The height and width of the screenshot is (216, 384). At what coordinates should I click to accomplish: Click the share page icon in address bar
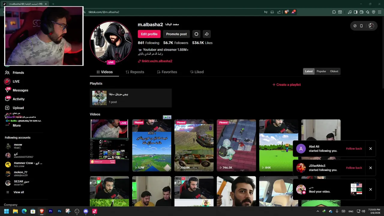tap(279, 12)
